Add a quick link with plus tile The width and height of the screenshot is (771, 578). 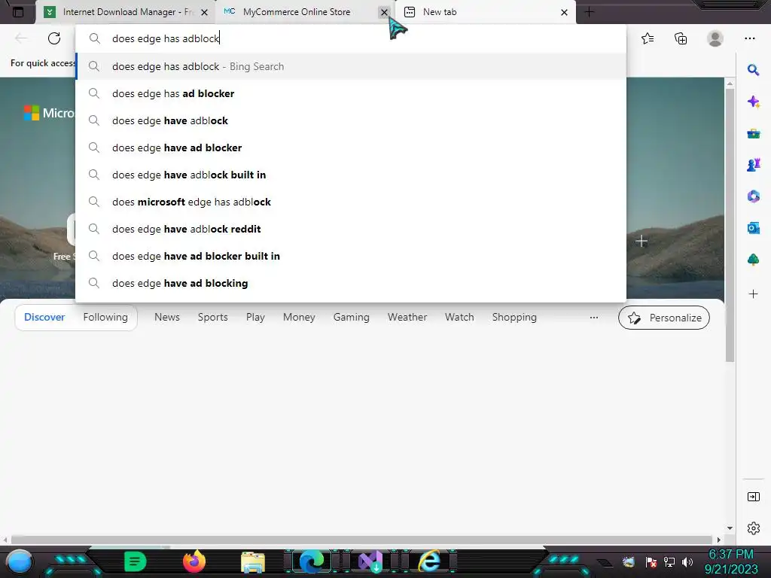(x=641, y=241)
